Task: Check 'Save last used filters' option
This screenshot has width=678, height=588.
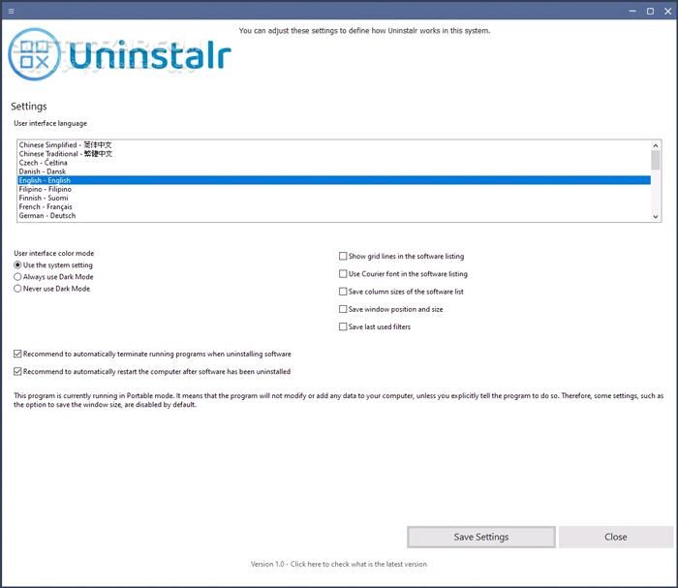Action: click(343, 327)
